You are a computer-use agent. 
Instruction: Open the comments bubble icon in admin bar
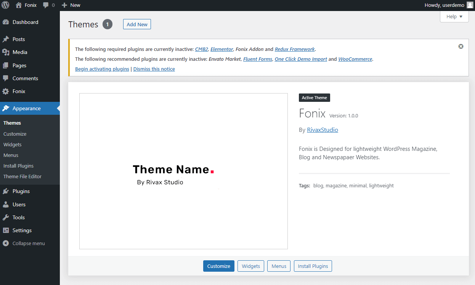coord(46,5)
